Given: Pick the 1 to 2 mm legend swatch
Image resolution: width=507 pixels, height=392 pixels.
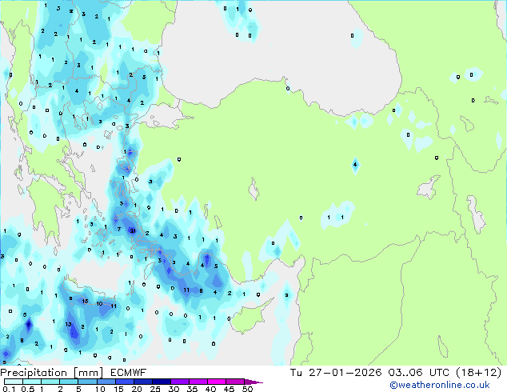Looking at the screenshot, I should [x=50, y=382].
